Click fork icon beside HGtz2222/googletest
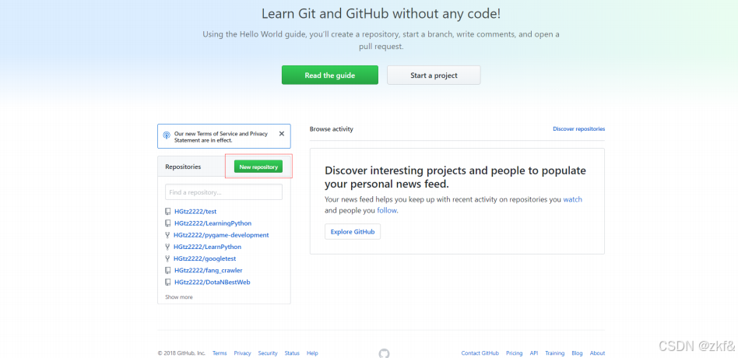Viewport: 738px width, 358px height. pos(167,258)
